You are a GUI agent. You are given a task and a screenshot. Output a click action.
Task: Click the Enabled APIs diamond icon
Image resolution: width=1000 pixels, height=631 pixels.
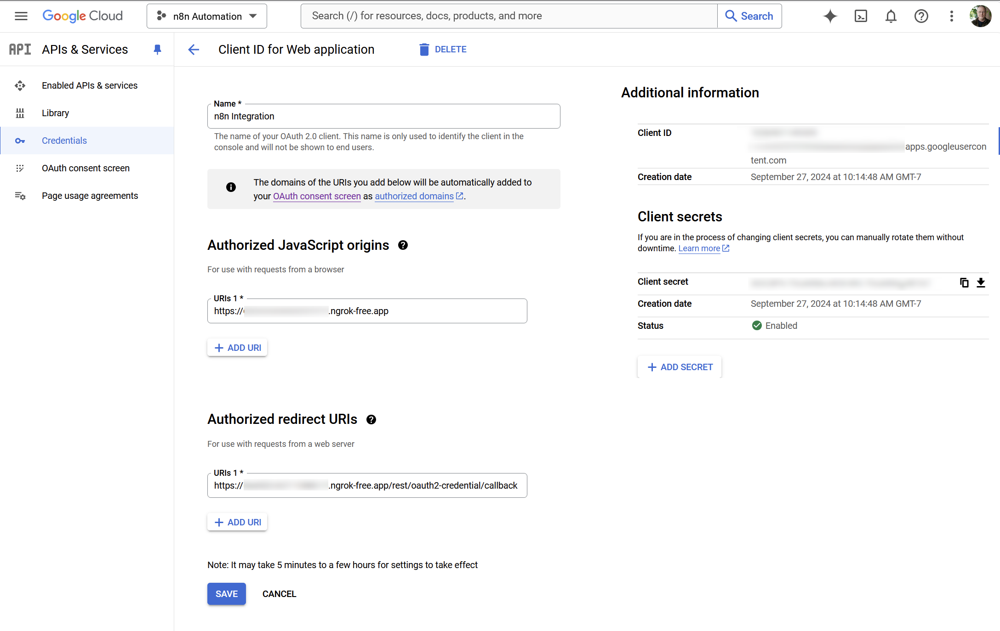click(x=20, y=85)
